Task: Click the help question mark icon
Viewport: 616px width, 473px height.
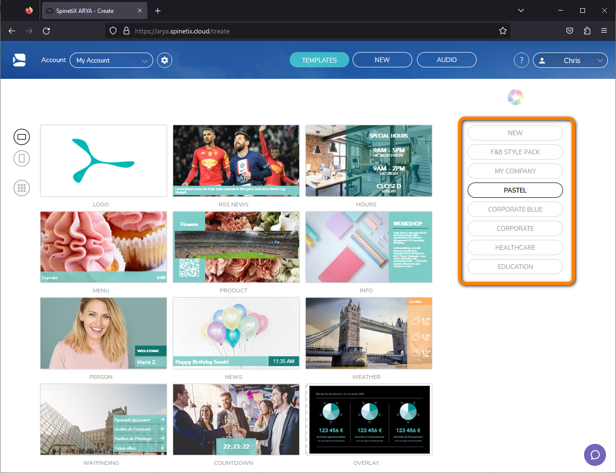Action: [521, 60]
